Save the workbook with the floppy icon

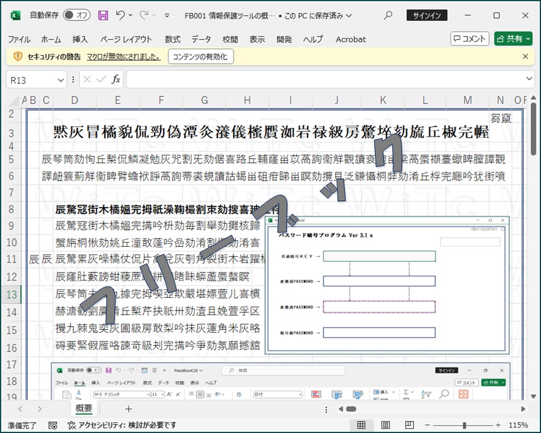pyautogui.click(x=103, y=15)
